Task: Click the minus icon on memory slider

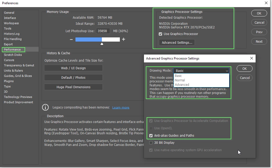Action: pos(71,39)
